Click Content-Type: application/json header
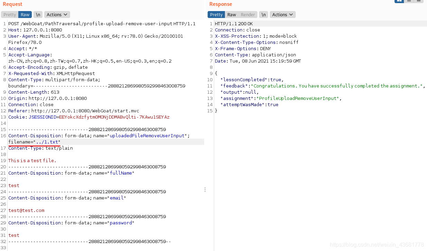The height and width of the screenshot is (251, 427). click(x=256, y=55)
